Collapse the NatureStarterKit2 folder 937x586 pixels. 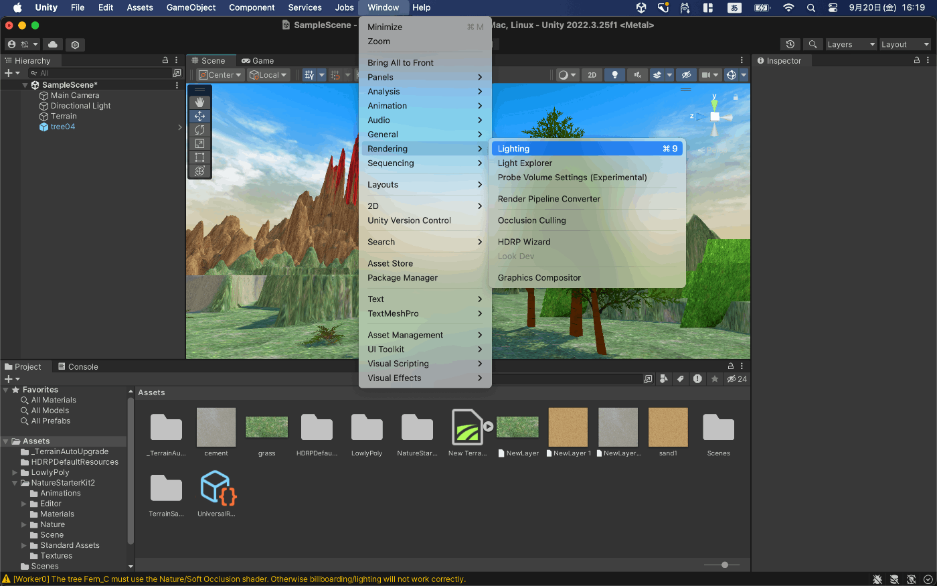(15, 483)
